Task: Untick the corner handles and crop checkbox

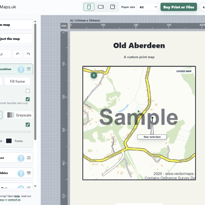Action: click(x=28, y=99)
